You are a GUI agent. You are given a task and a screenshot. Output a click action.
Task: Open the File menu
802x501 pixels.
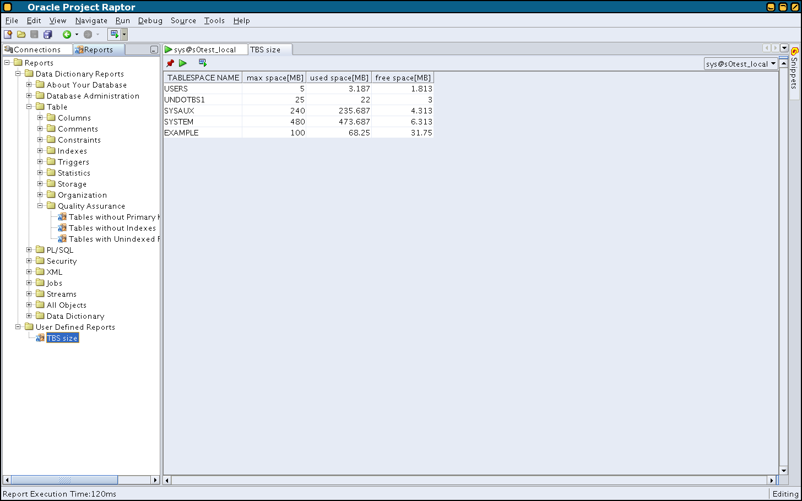click(x=12, y=20)
